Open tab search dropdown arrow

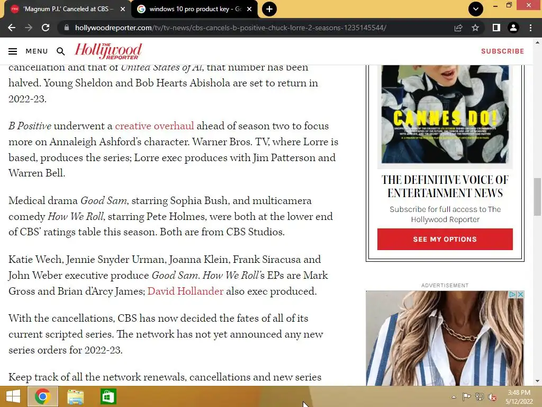(476, 9)
